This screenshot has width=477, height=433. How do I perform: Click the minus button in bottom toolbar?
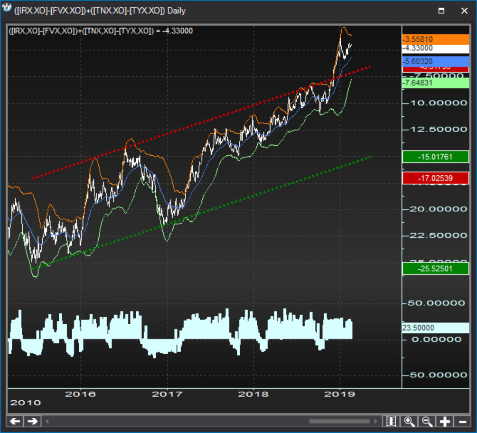point(462,421)
